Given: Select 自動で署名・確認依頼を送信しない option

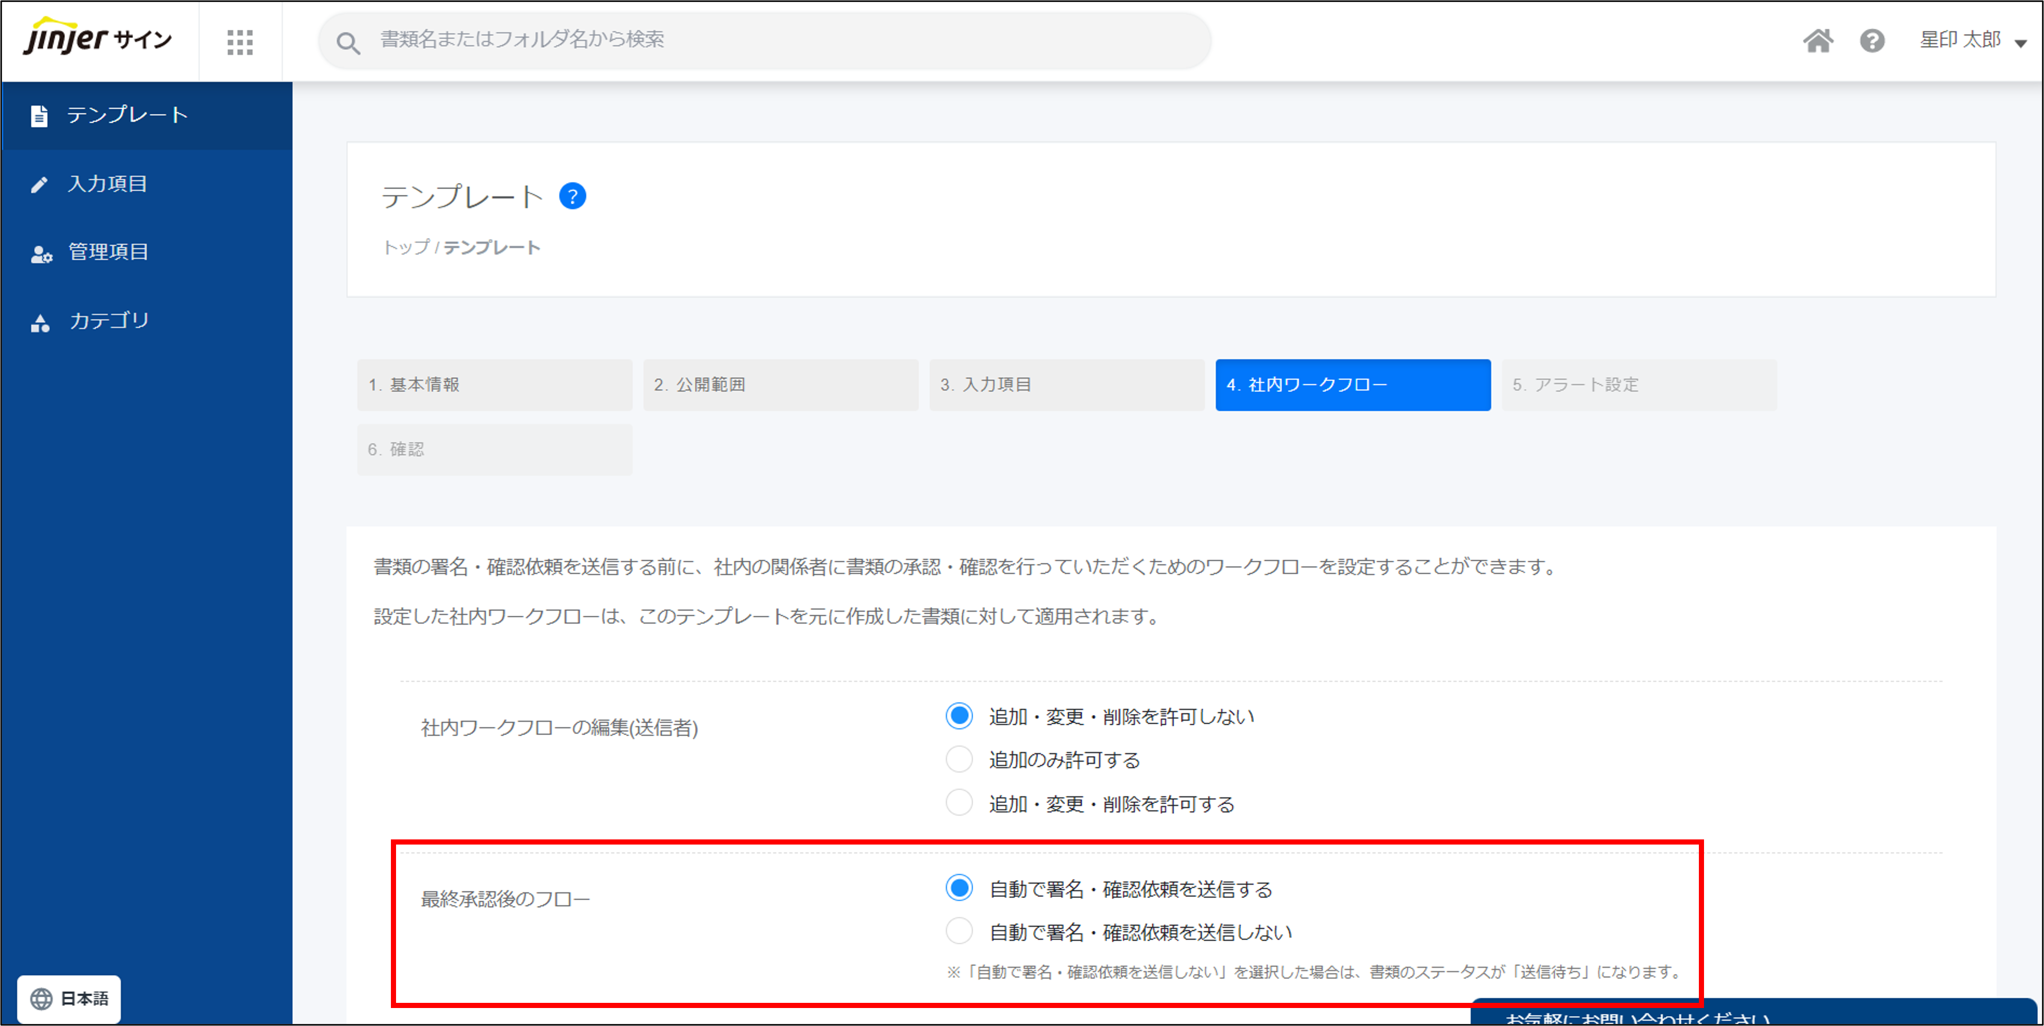Looking at the screenshot, I should [959, 931].
